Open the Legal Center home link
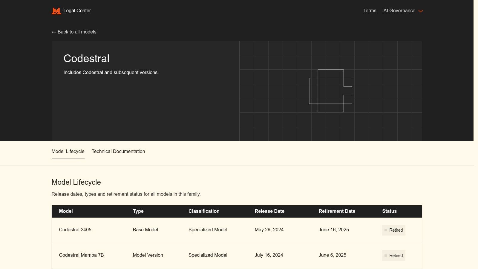 click(71, 11)
